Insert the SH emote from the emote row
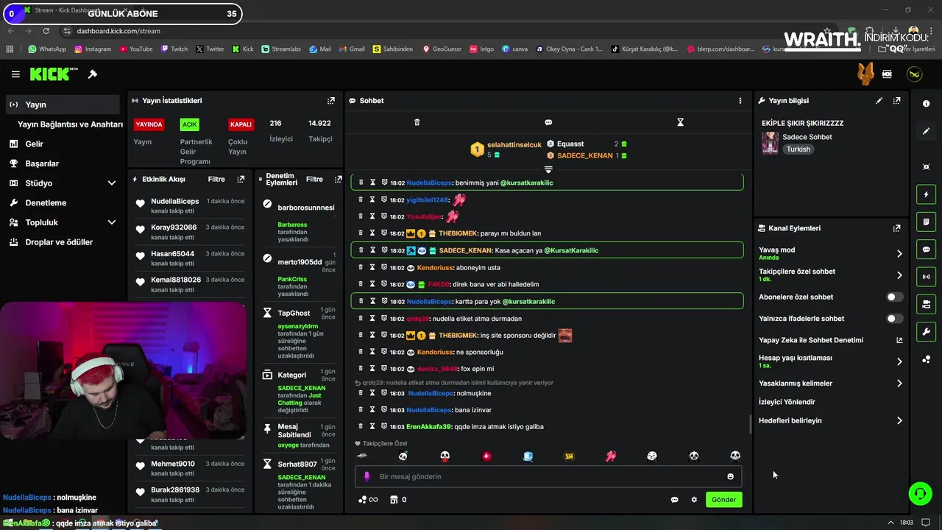 (x=569, y=456)
